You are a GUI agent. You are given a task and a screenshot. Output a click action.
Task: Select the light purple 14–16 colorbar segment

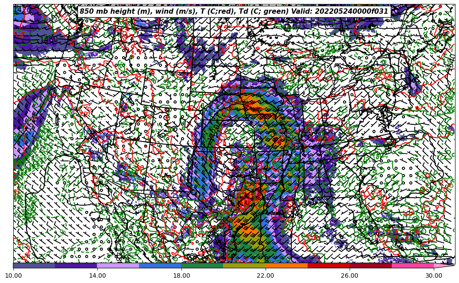(118, 265)
